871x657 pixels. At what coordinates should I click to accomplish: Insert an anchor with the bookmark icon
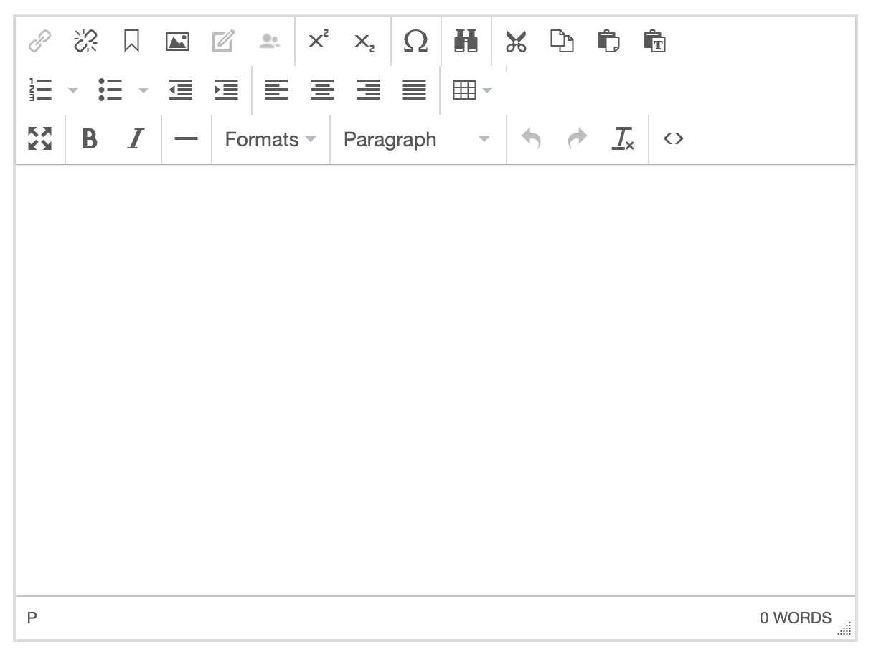point(131,42)
